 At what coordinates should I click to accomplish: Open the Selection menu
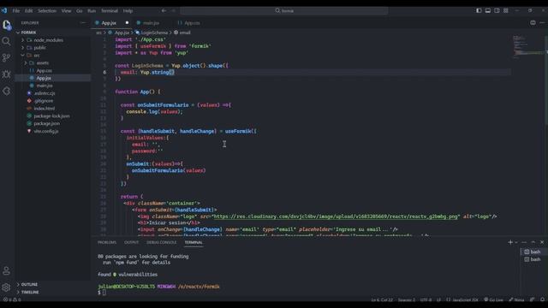pos(47,10)
